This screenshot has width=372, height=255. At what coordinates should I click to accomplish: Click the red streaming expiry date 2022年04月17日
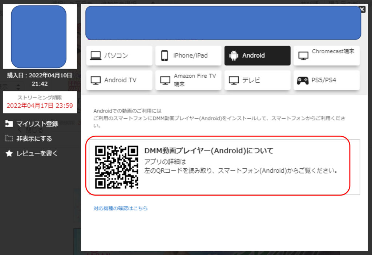pos(40,106)
